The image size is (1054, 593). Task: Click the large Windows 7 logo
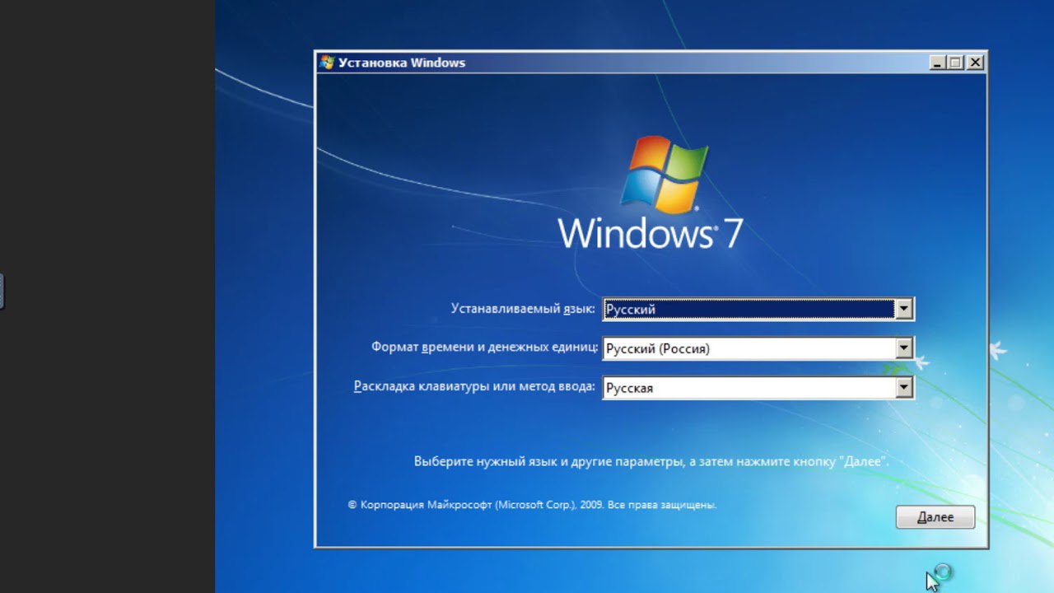651,192
